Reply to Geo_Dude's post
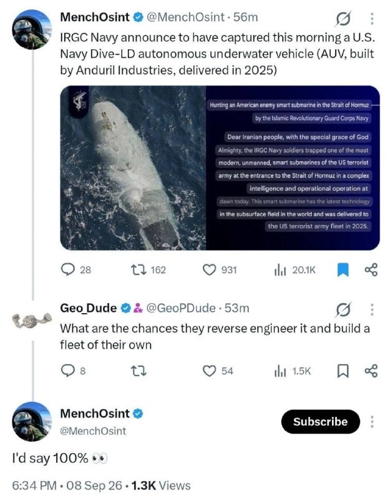Image resolution: width=390 pixels, height=500 pixels. 73,371
